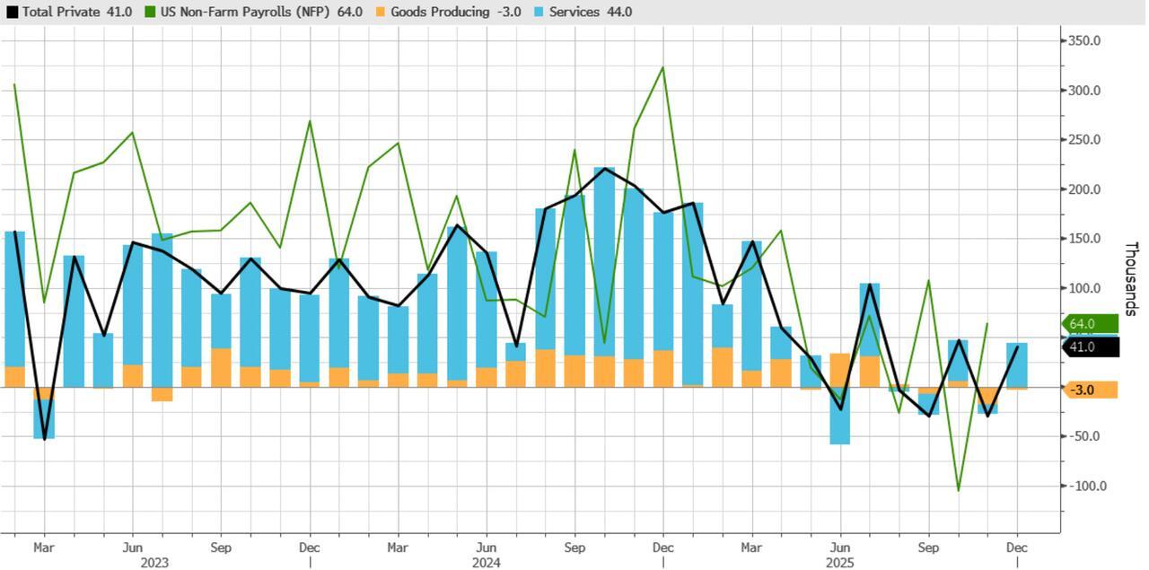The height and width of the screenshot is (570, 1149).
Task: Open the 2025 year label on x-axis
Action: [x=839, y=563]
